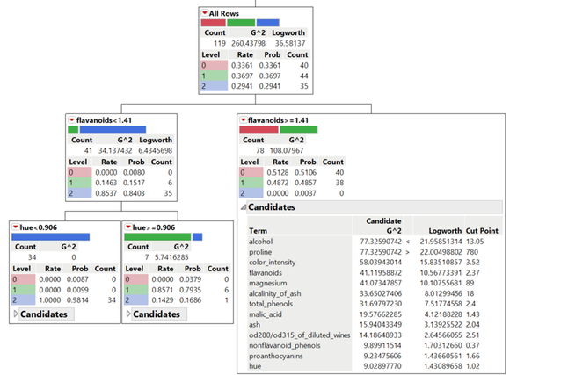
Task: Click count 119 in All Rows node
Action: click(x=220, y=43)
